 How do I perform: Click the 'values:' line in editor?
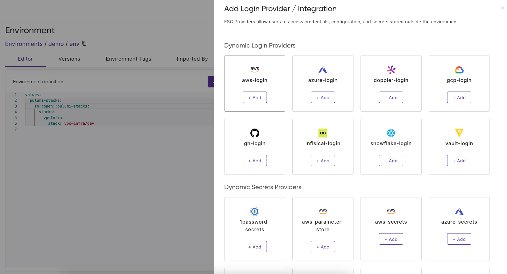(x=33, y=95)
